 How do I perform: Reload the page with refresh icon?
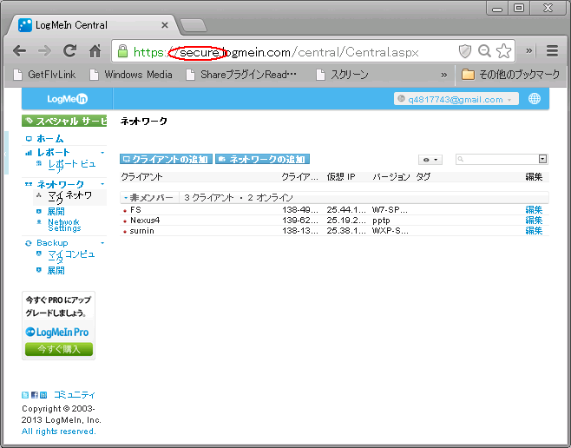[x=70, y=51]
